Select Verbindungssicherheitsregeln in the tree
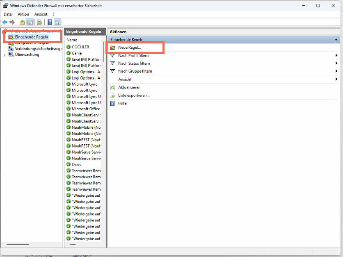 (38, 48)
